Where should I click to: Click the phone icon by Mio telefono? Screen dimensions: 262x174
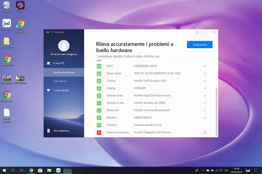[x=49, y=131]
